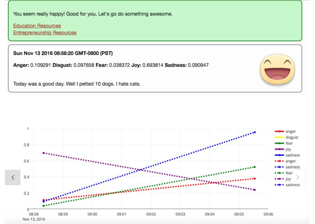Click the 'You seem really happy!' message
Image resolution: width=315 pixels, height=224 pixels.
click(x=39, y=14)
